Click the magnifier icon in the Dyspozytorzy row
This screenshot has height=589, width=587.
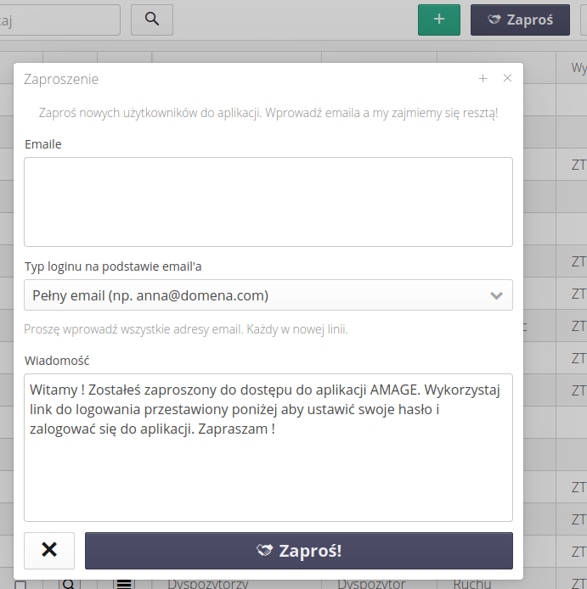coord(69,584)
